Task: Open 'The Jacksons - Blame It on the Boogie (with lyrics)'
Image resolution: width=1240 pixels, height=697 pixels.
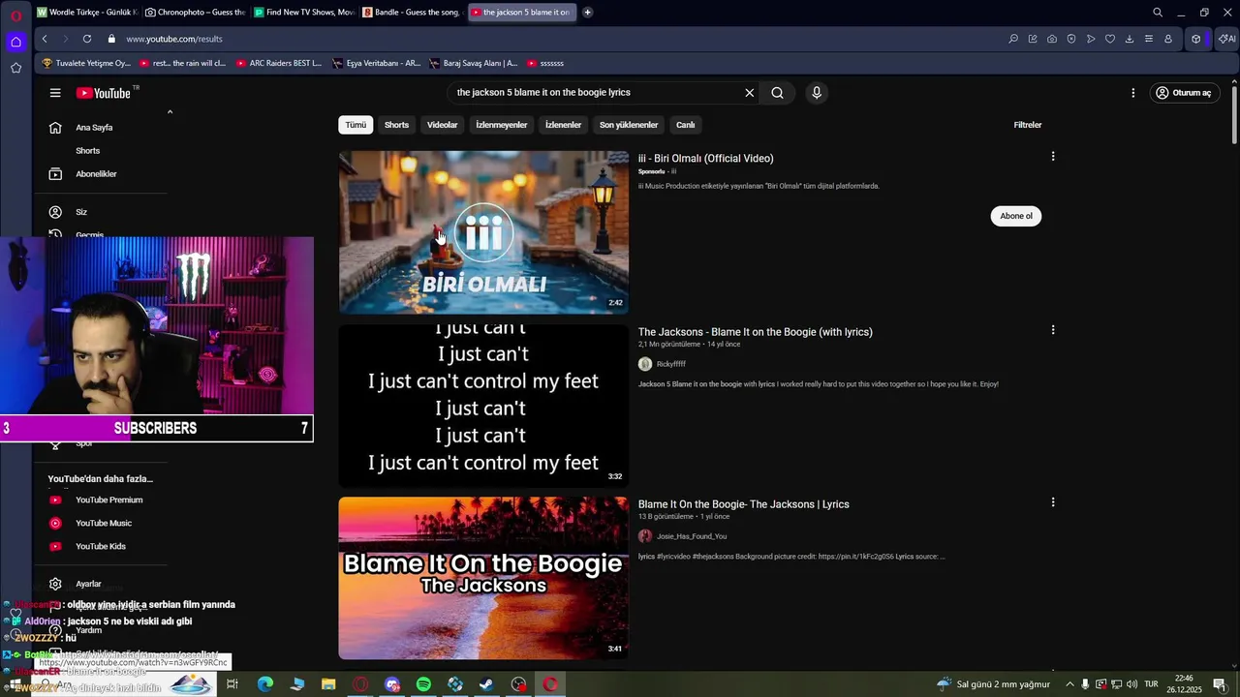Action: click(755, 332)
